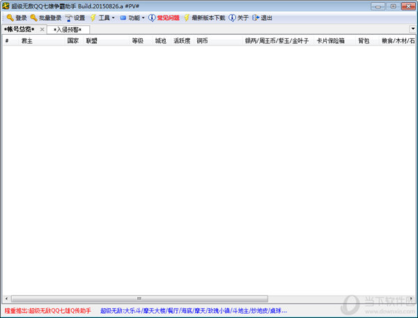
Task: Switch to the 帐号总览 tab
Action: tap(20, 29)
